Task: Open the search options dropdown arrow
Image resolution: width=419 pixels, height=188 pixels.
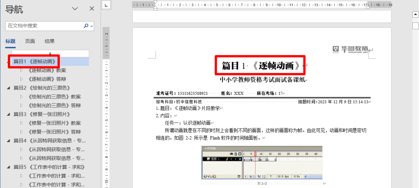Action: pyautogui.click(x=92, y=26)
